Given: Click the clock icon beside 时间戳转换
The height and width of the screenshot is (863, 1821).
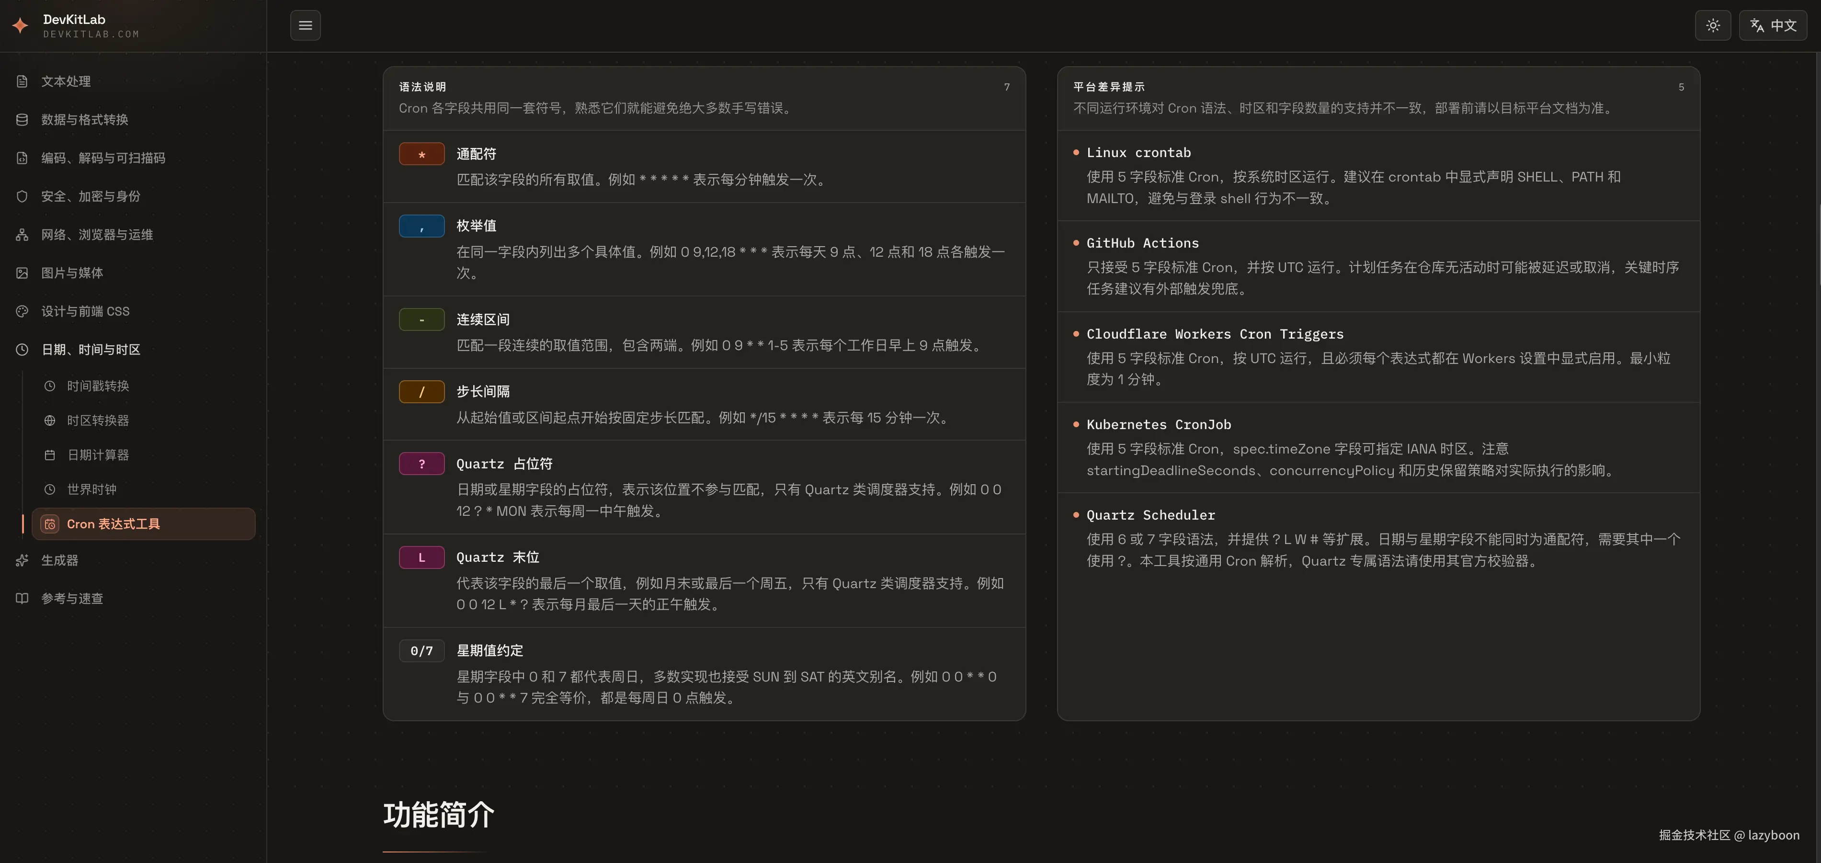Looking at the screenshot, I should [x=49, y=386].
